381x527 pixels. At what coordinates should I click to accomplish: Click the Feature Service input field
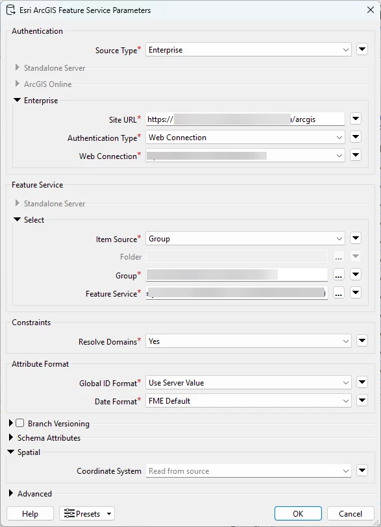[236, 293]
